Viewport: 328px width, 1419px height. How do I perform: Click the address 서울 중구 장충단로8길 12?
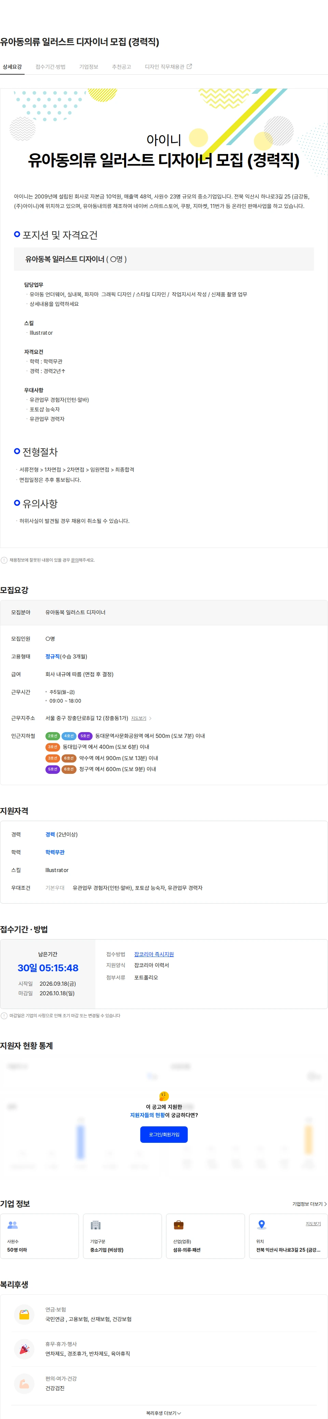86,718
